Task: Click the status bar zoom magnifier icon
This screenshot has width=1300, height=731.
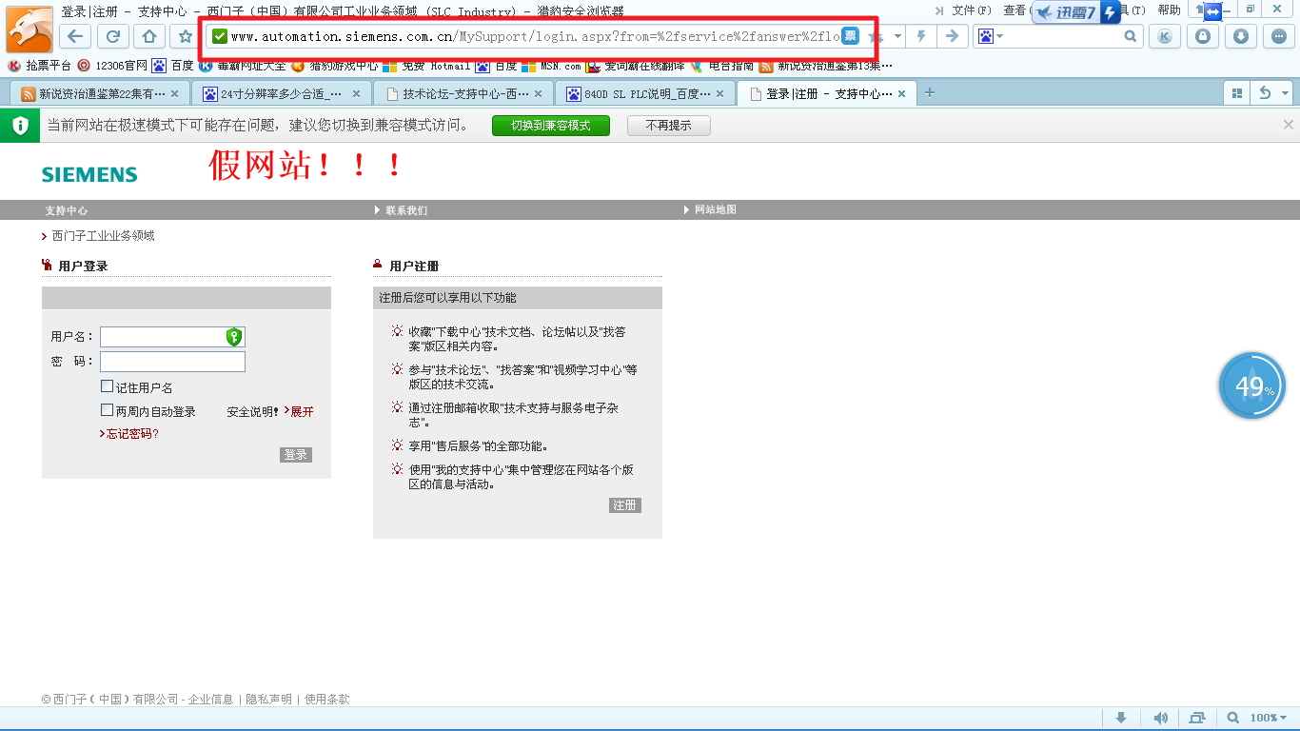Action: pos(1233,718)
